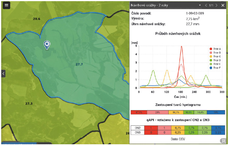Toggle Tvar C series in chart legend
The height and width of the screenshot is (146, 229).
(x=215, y=56)
